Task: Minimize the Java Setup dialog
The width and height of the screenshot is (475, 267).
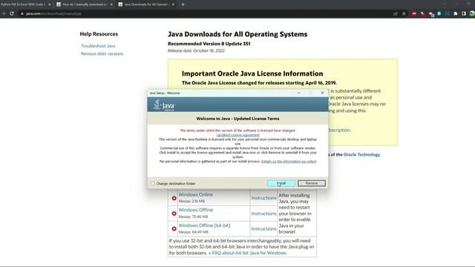Action: 299,93
